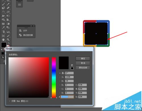Image resolution: width=142 pixels, height=111 pixels.
Task: Select the B brightness radio button
Action: point(60,81)
